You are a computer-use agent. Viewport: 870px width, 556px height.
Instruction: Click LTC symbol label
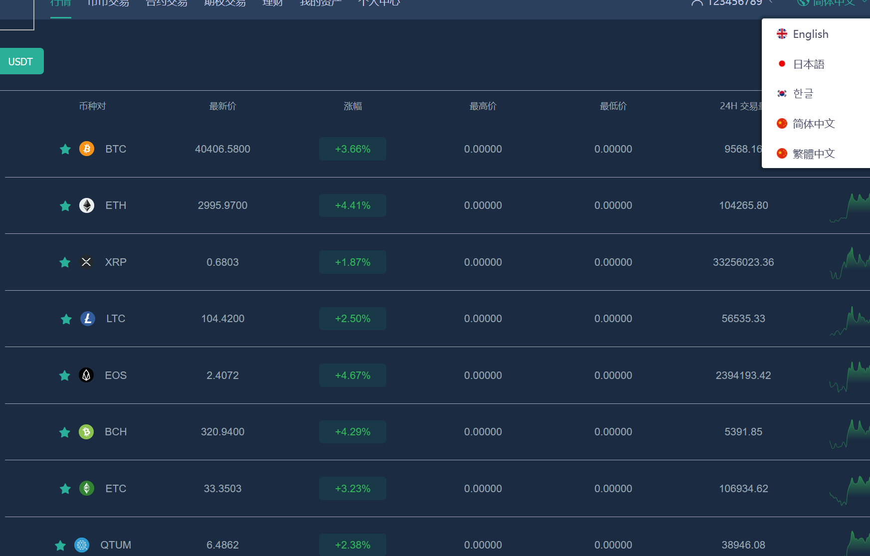point(116,319)
